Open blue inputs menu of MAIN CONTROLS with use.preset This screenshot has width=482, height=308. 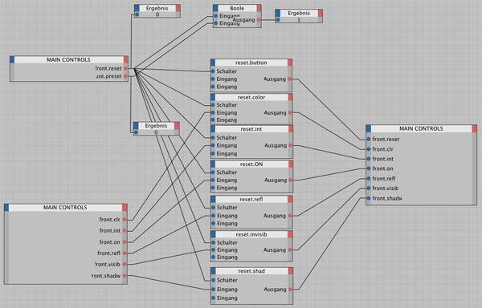[x=12, y=59]
